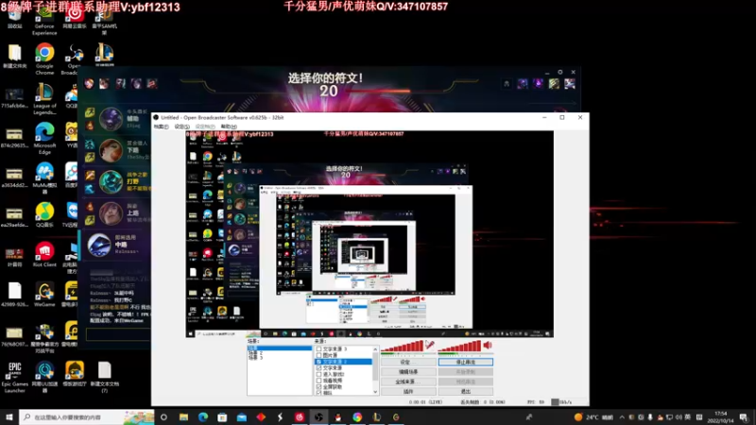Open the Recycle Bin desktop icon
Image resolution: width=756 pixels, height=425 pixels.
tap(14, 19)
